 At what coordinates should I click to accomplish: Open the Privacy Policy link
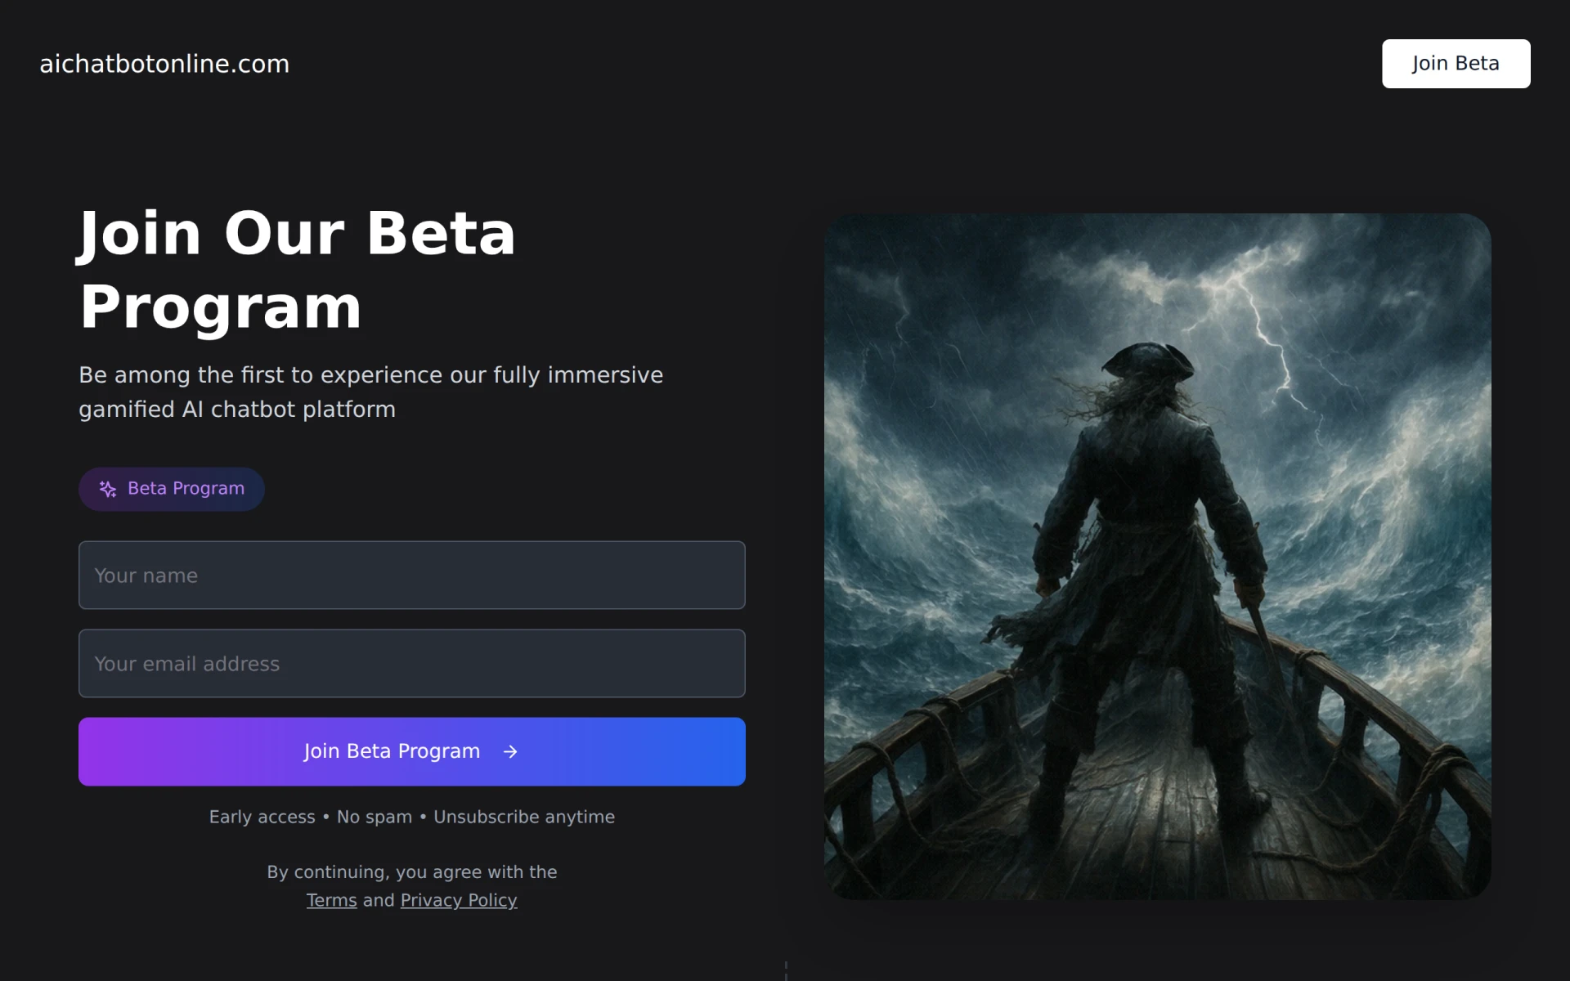[459, 900]
